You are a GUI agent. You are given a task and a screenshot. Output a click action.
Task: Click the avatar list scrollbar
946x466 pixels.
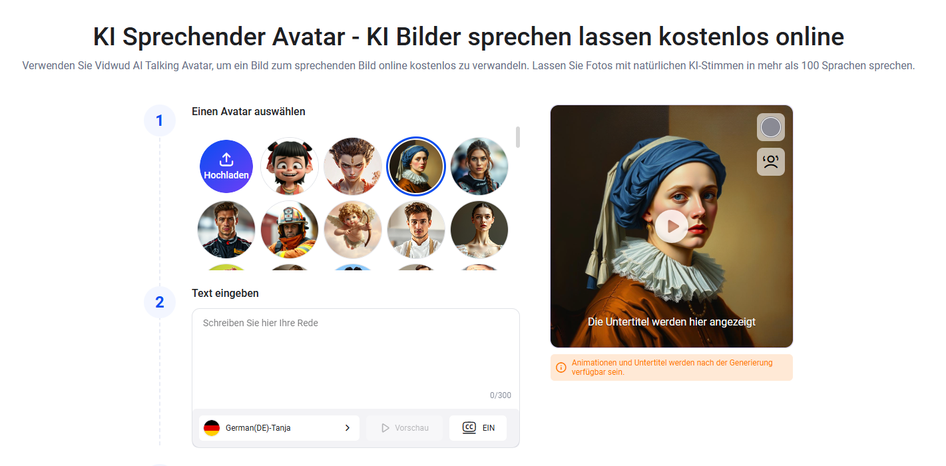coord(518,137)
